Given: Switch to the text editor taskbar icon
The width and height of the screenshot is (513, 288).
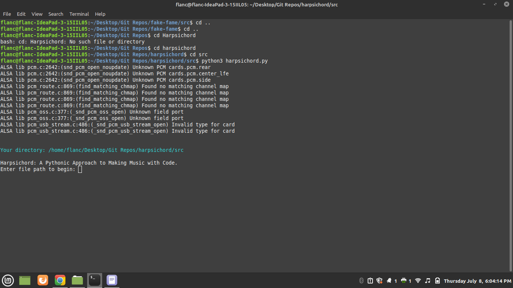Looking at the screenshot, I should [112, 280].
